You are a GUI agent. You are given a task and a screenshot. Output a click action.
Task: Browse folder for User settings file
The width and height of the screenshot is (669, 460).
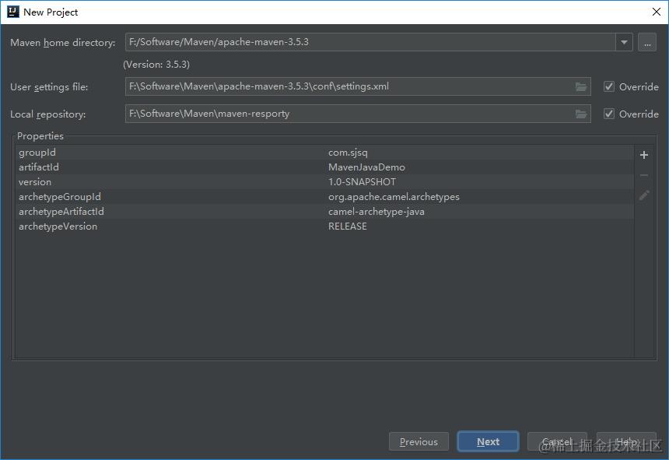(x=580, y=86)
